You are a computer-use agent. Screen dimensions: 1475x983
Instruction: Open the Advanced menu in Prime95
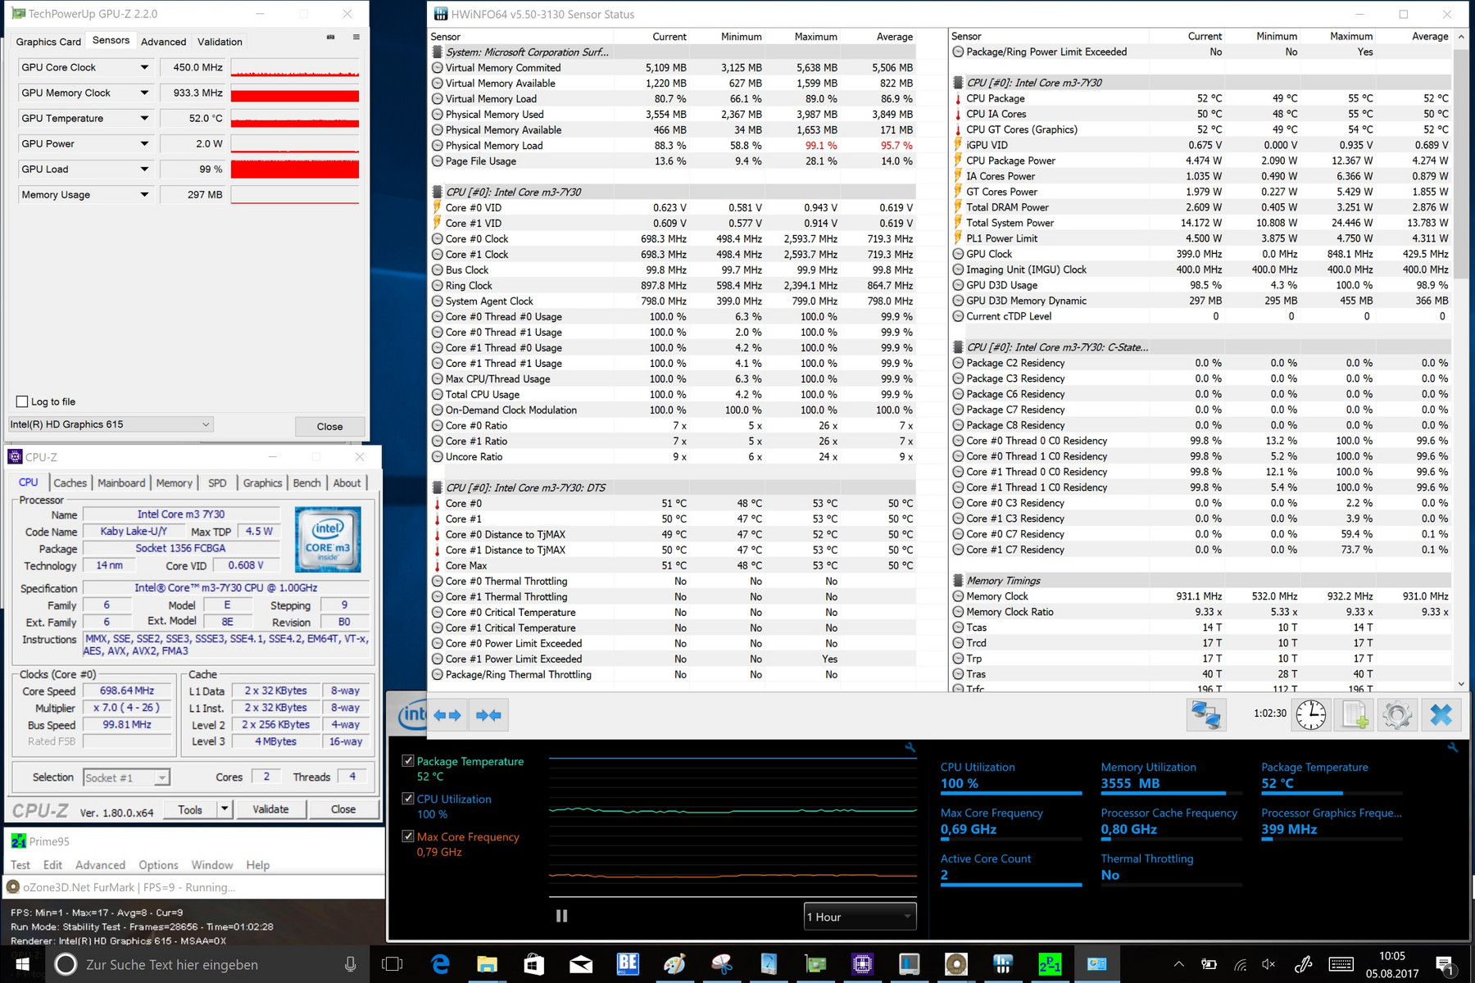(100, 865)
